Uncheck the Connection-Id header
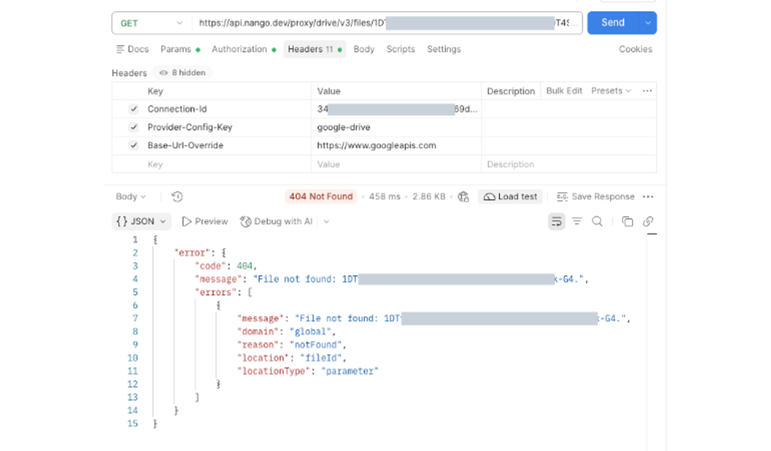This screenshot has width=771, height=451. point(133,109)
